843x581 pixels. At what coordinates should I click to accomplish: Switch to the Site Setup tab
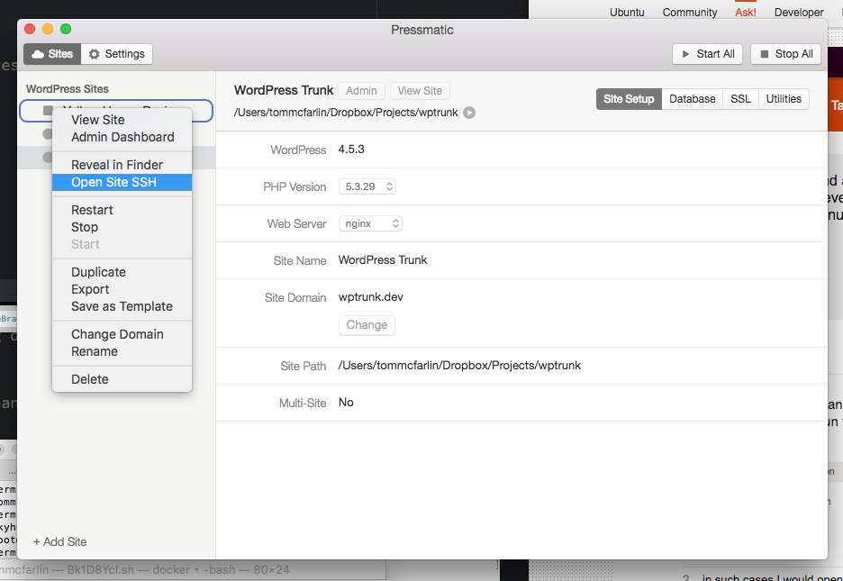[629, 99]
